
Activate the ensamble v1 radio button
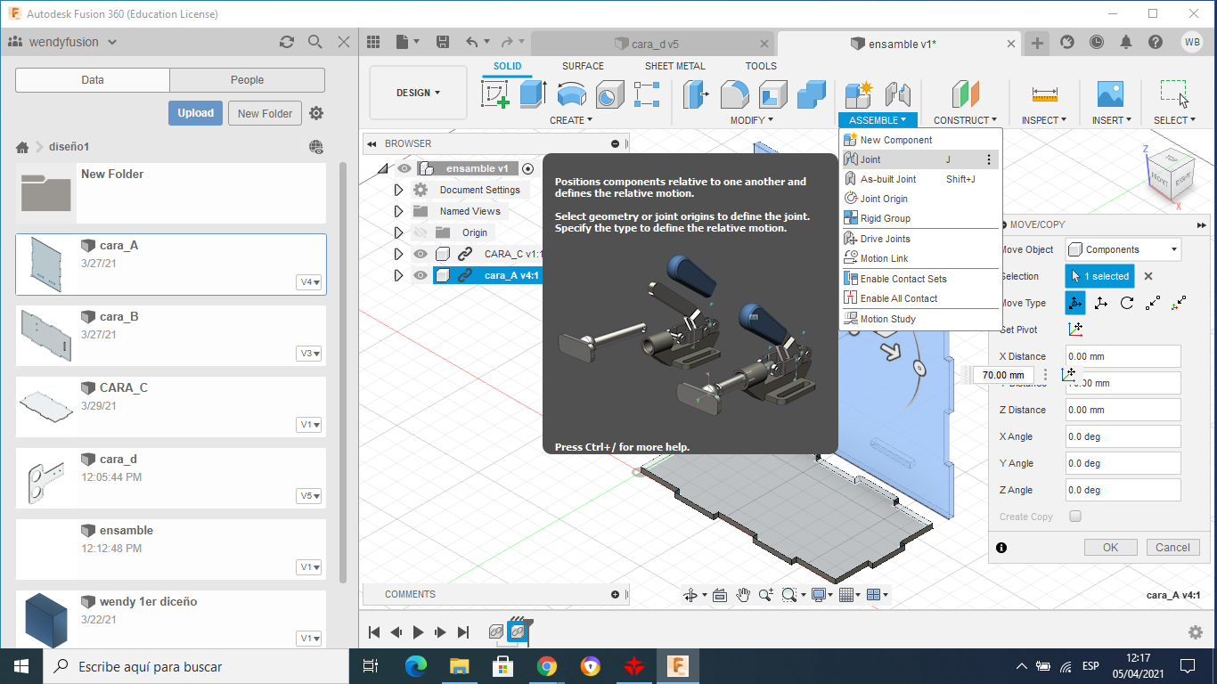pos(527,168)
